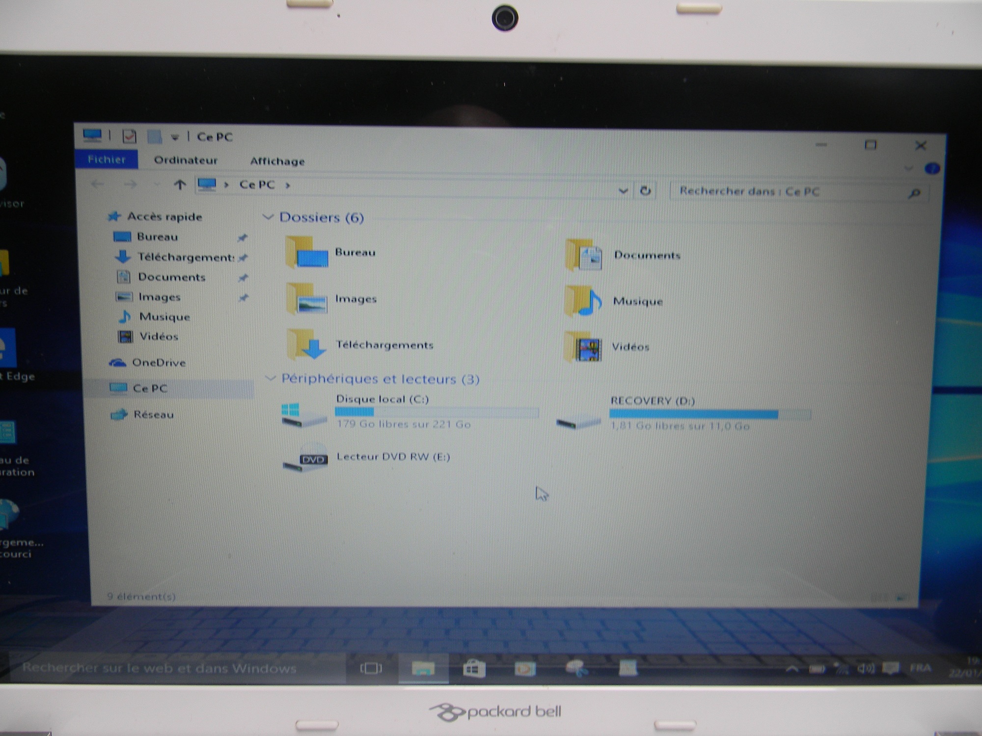Click the pin icon beside Bureau

pyautogui.click(x=242, y=238)
